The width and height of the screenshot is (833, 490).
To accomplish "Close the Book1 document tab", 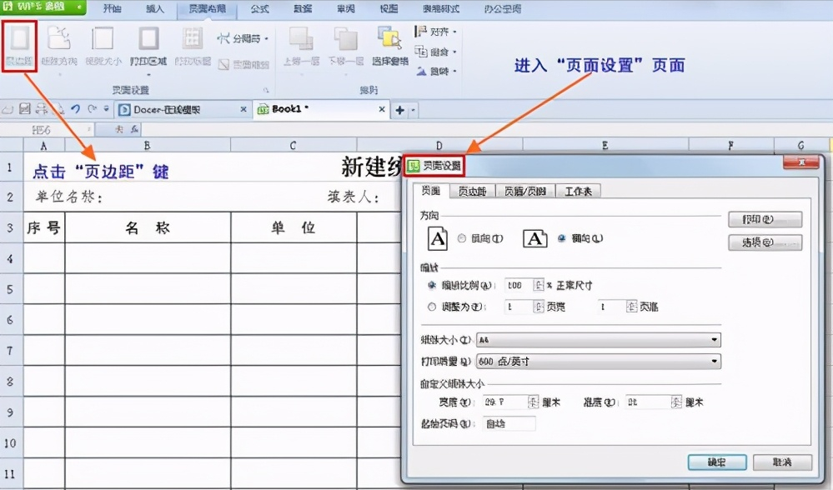I will click(x=381, y=109).
